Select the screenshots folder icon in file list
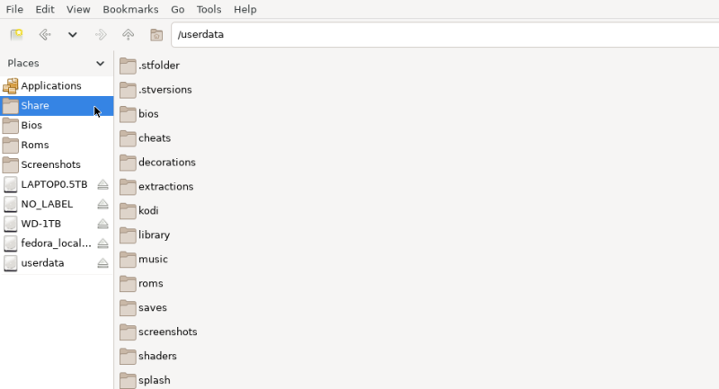Image resolution: width=719 pixels, height=389 pixels. [128, 332]
